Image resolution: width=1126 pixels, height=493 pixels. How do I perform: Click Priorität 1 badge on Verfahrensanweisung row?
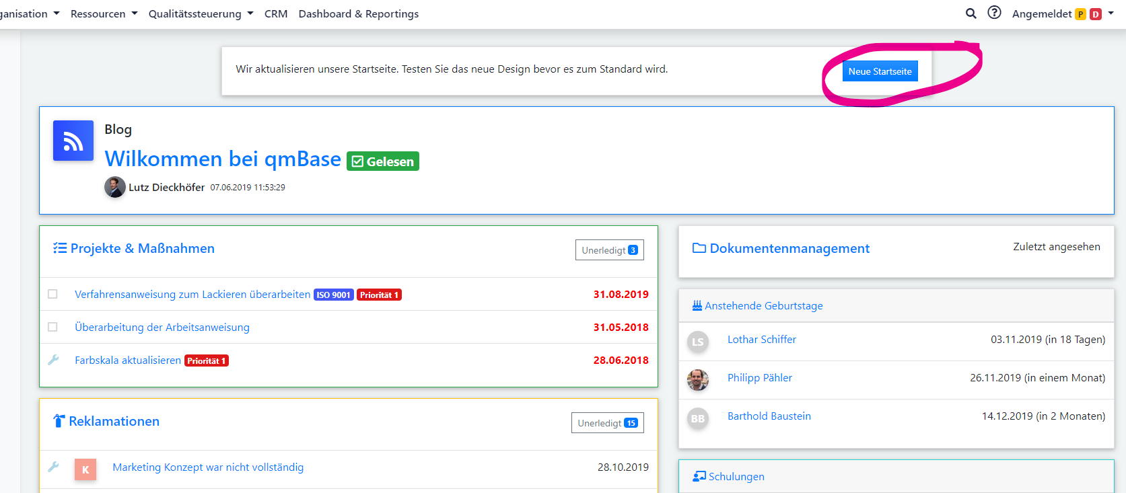click(x=379, y=295)
